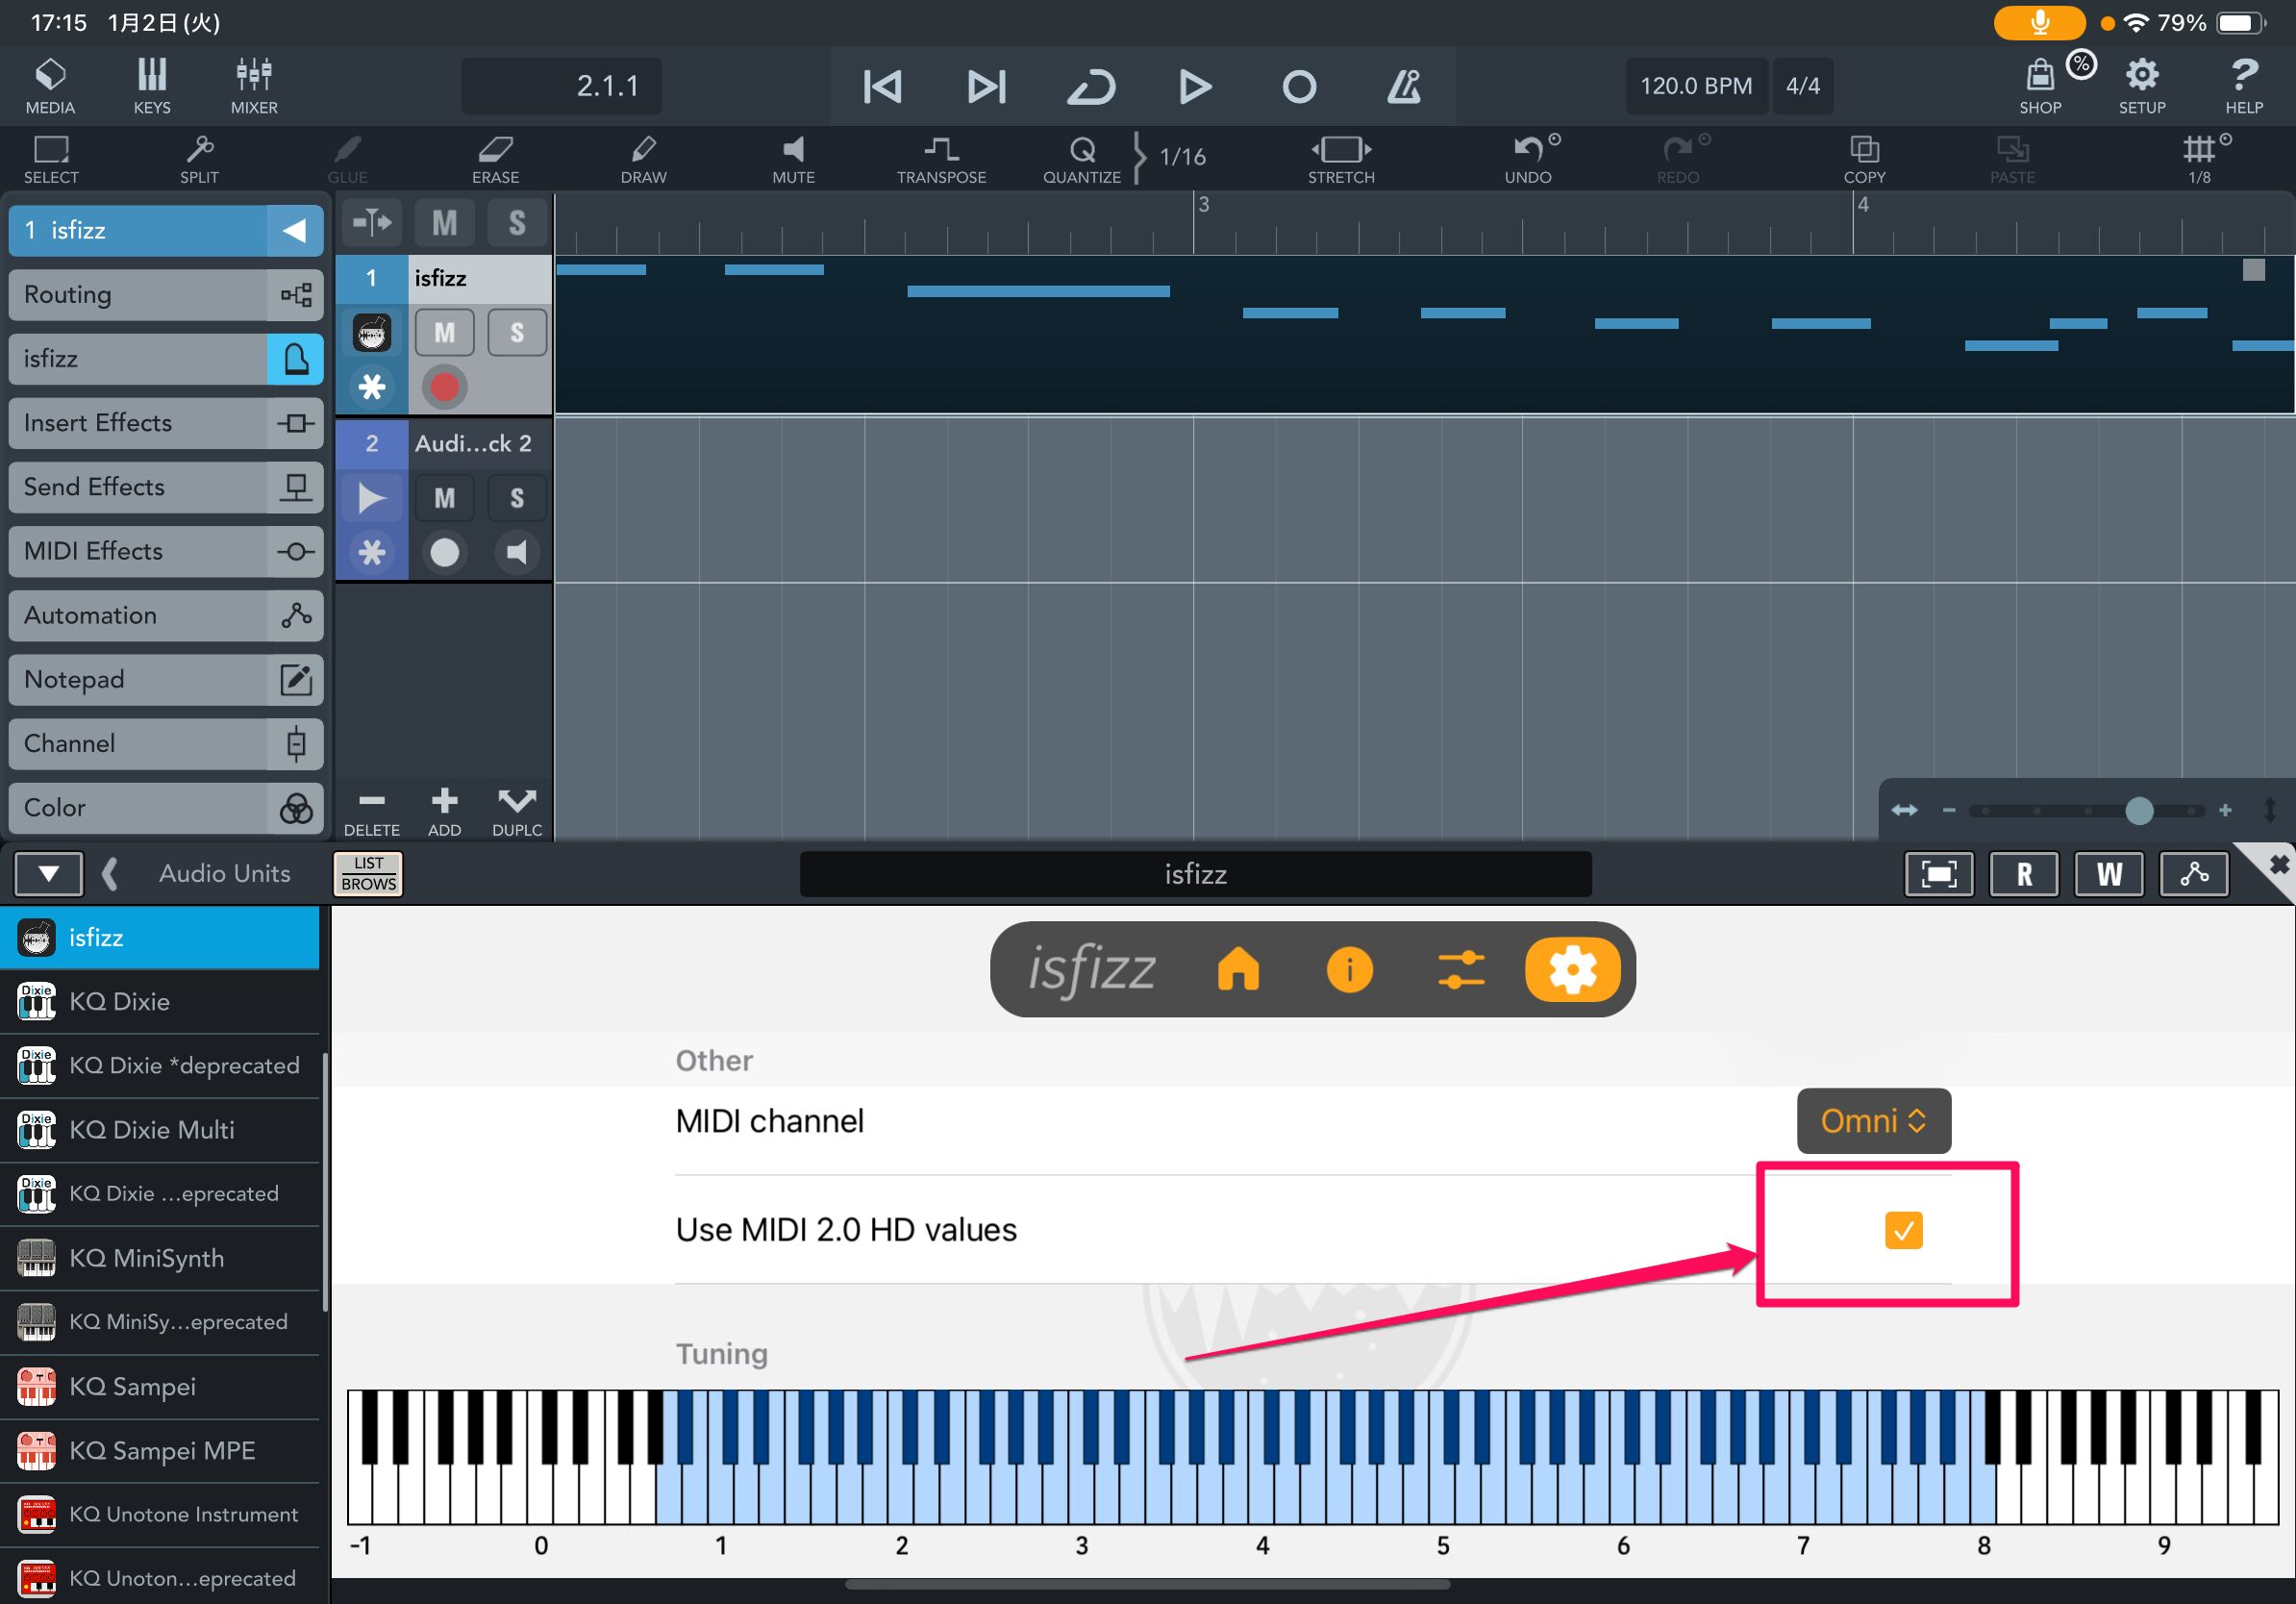Click the record circle in transport
The height and width of the screenshot is (1604, 2296).
(x=1299, y=87)
